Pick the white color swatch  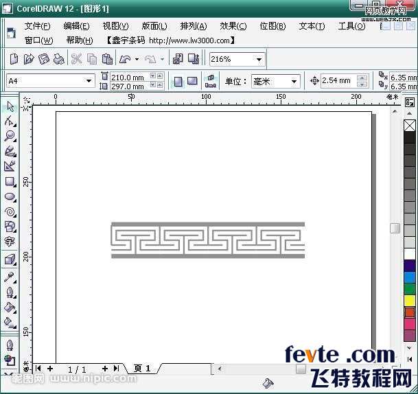(x=410, y=254)
